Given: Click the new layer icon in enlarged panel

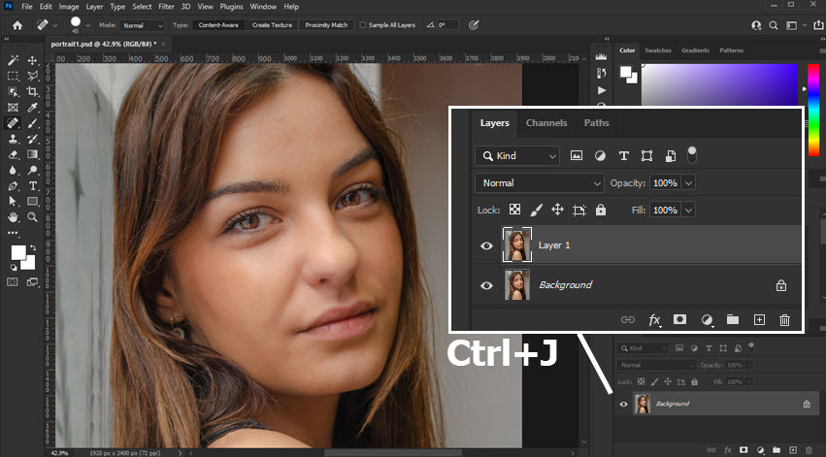Looking at the screenshot, I should pos(759,319).
